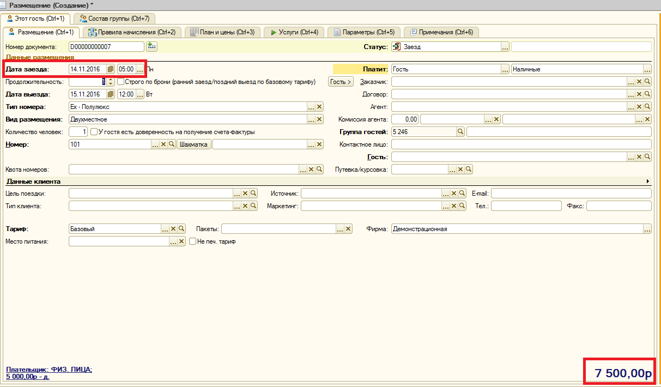
Task: Search in the Гость field
Action: [647, 157]
